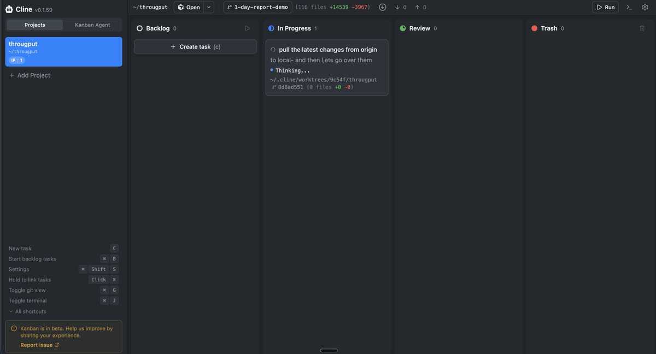
Task: Click the Open button in top bar
Action: [x=189, y=7]
